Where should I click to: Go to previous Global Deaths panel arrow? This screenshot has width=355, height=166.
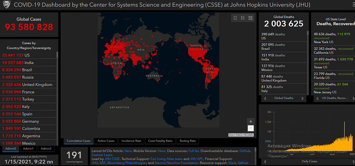265,99
